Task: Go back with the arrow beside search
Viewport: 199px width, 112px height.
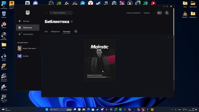Action: [46, 13]
